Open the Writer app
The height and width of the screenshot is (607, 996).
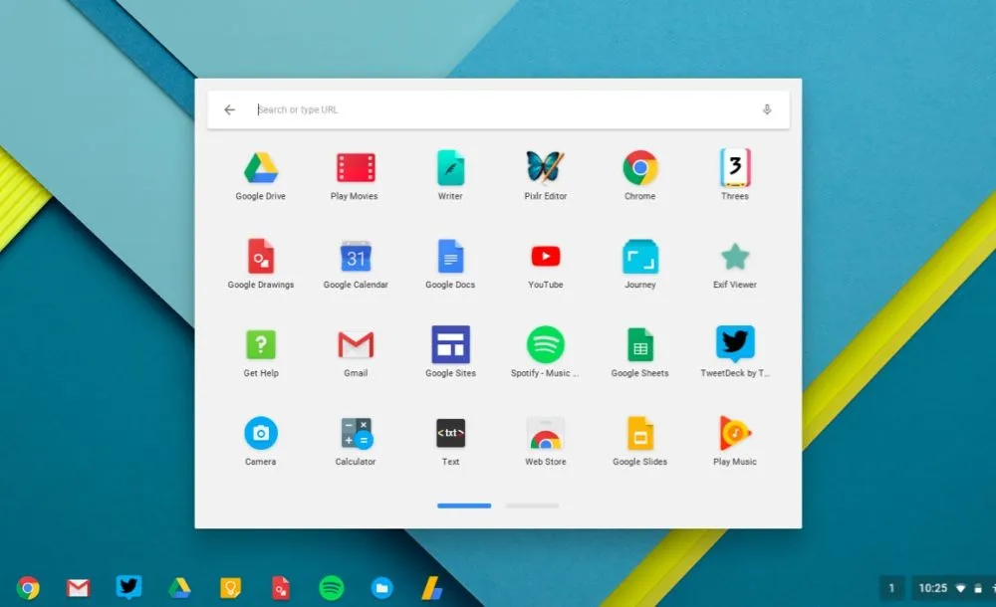(x=450, y=168)
